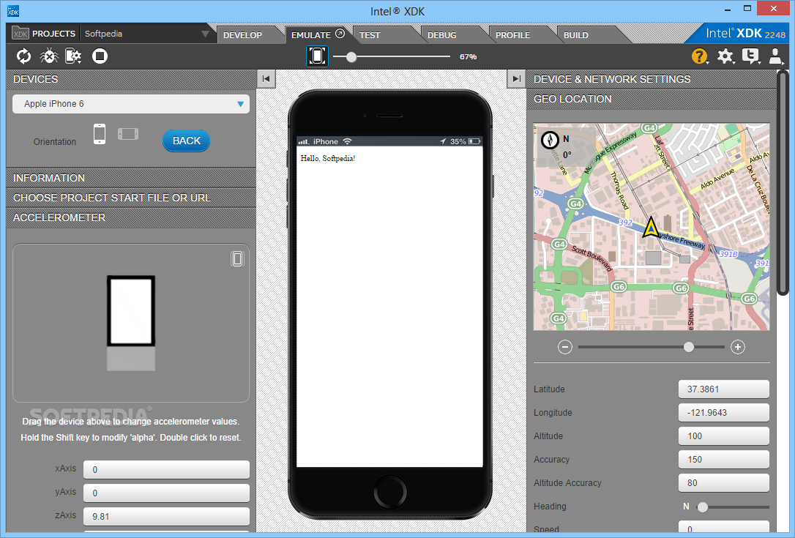
Task: Click the Longitude input field
Action: click(723, 412)
